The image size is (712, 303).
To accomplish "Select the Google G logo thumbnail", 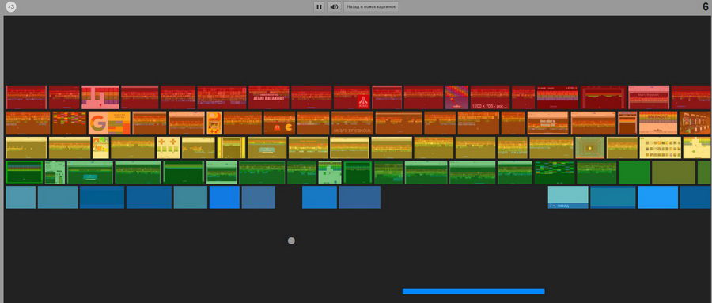I will coord(109,123).
